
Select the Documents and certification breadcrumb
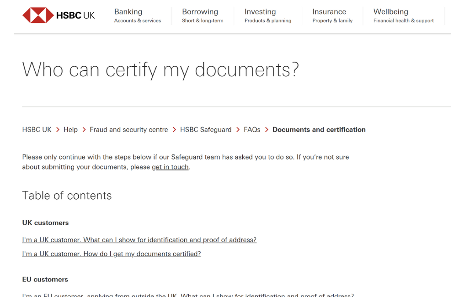319,129
